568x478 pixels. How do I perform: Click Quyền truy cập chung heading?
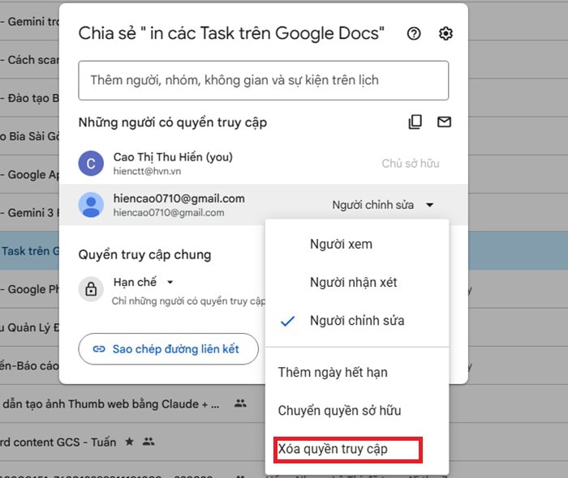[x=144, y=255]
